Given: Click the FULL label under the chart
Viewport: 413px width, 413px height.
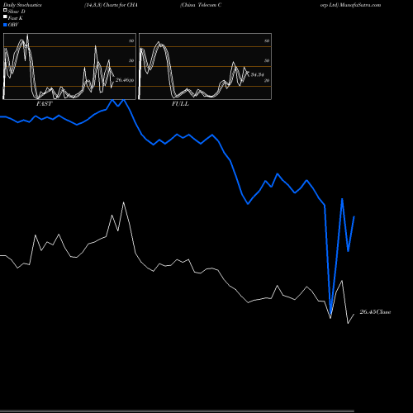Looking at the screenshot, I should pyautogui.click(x=180, y=104).
